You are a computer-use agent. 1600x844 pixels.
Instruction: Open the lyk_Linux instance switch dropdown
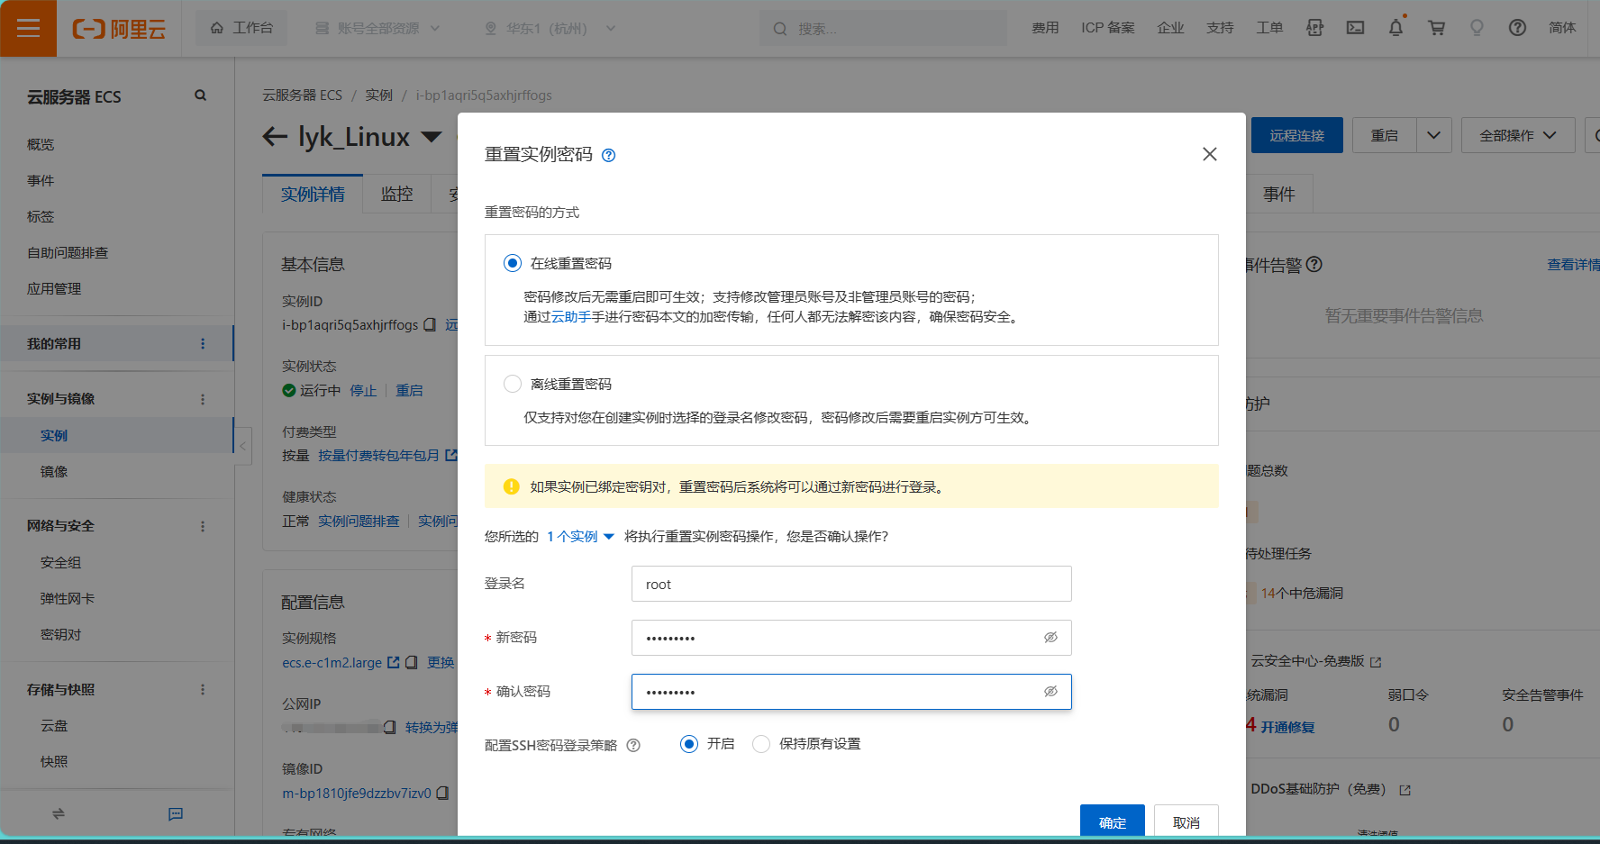point(432,137)
